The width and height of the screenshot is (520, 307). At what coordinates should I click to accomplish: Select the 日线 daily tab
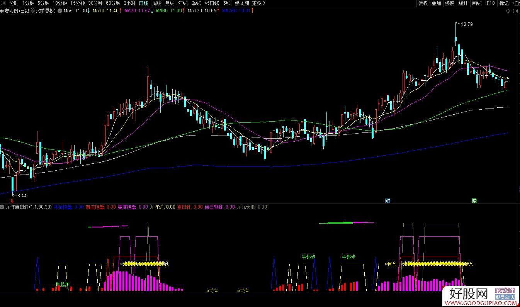144,3
